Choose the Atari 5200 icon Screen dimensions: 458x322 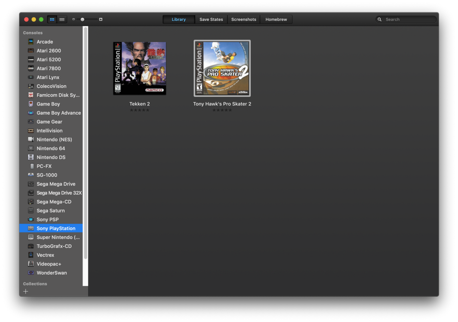31,59
